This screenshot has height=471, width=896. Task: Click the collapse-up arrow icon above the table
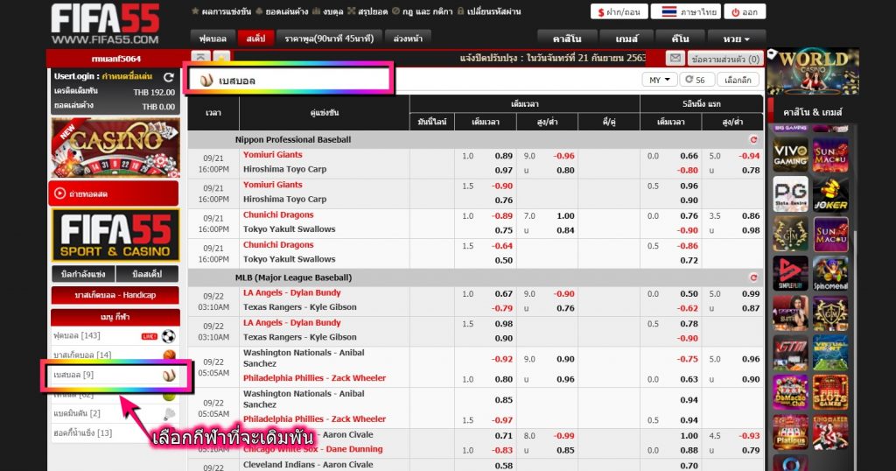click(x=200, y=56)
